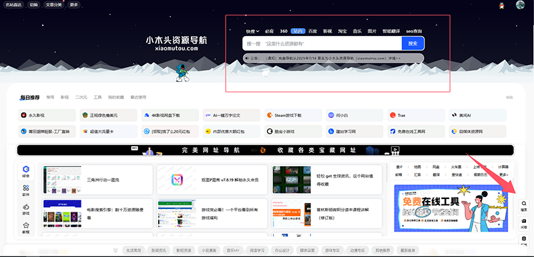
Task: Open the 更多+ tools expander
Action: pyautogui.click(x=504, y=175)
